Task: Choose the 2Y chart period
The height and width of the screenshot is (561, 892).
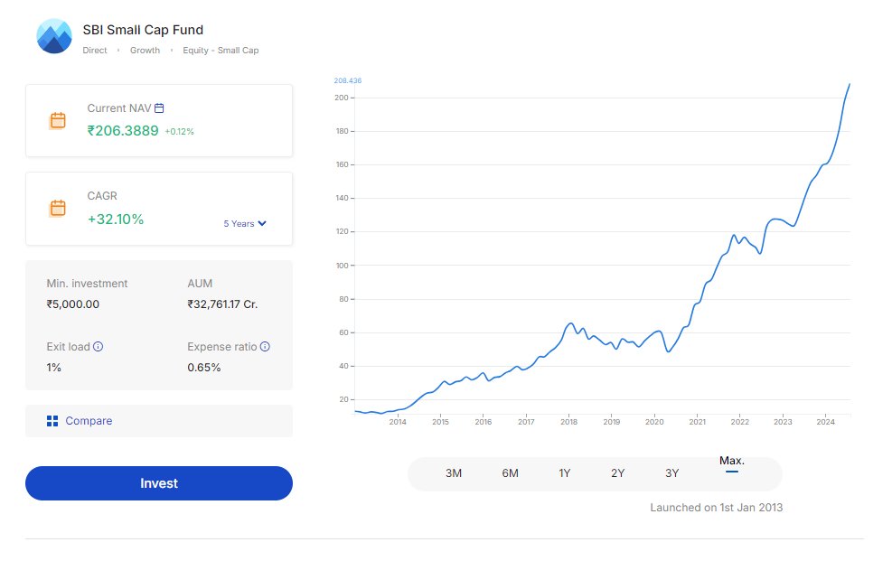Action: [x=618, y=472]
